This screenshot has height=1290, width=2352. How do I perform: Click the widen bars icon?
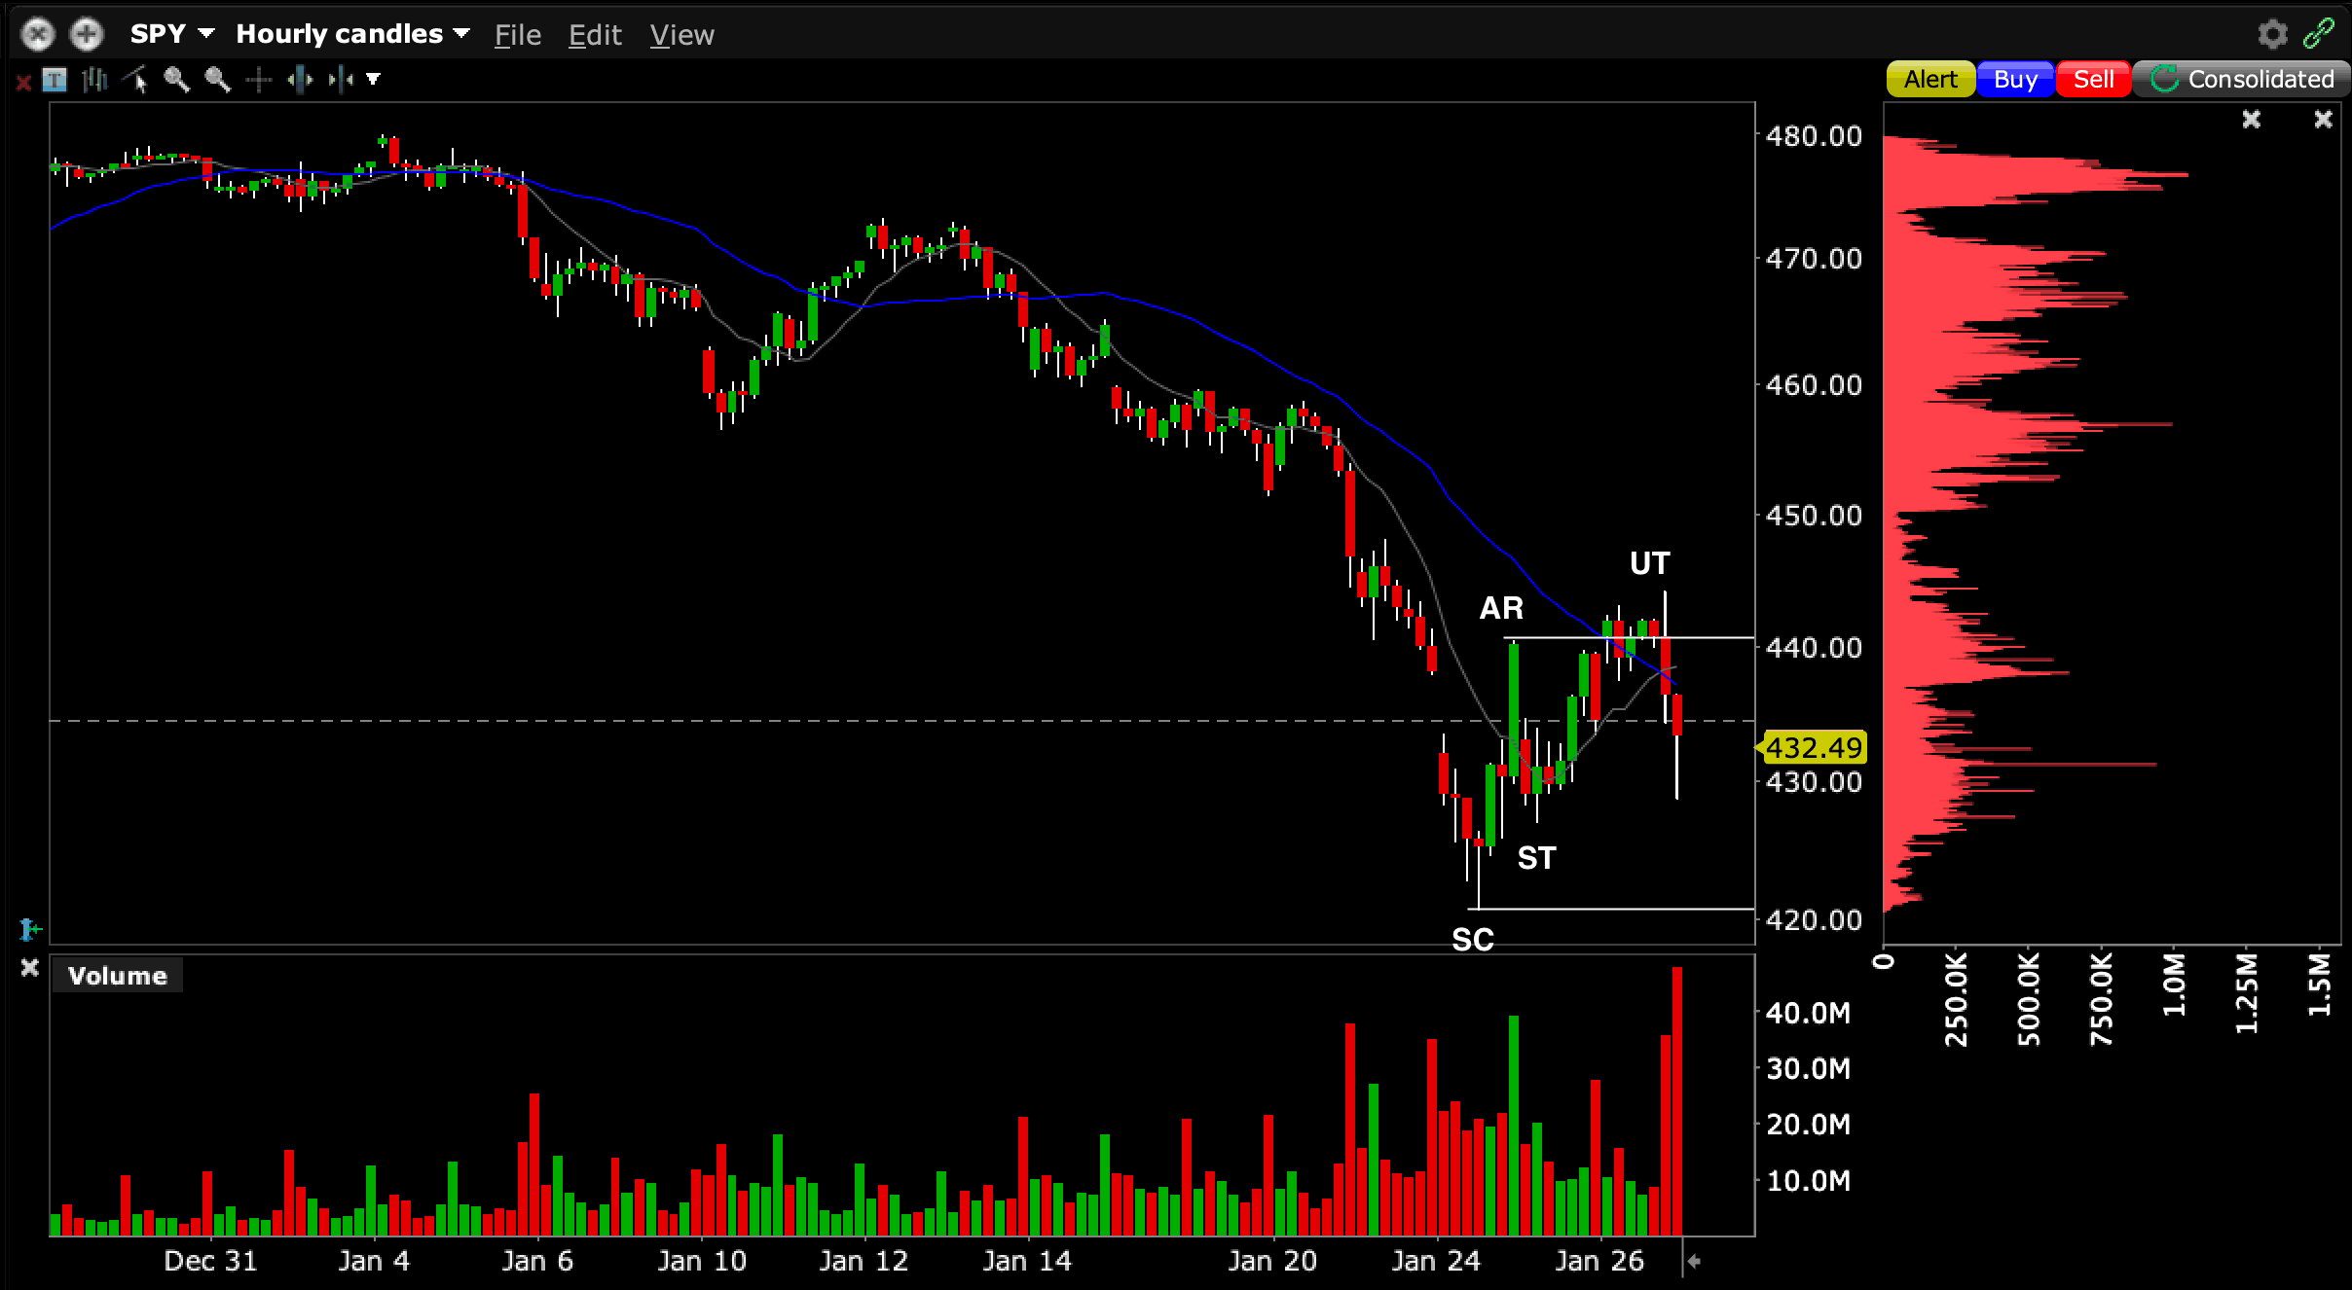click(300, 80)
